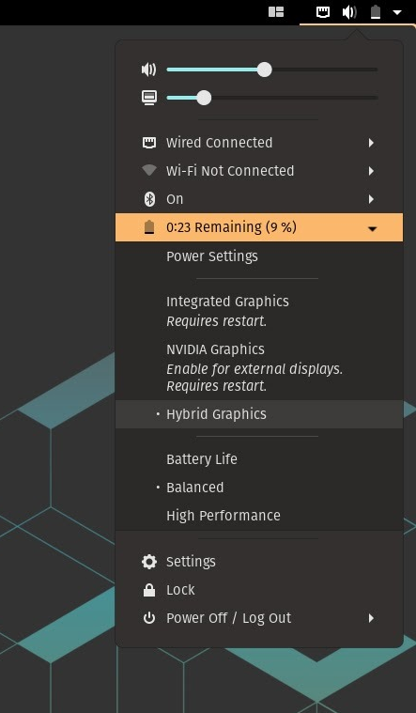
Task: Click the battery icon in the top bar
Action: 375,12
